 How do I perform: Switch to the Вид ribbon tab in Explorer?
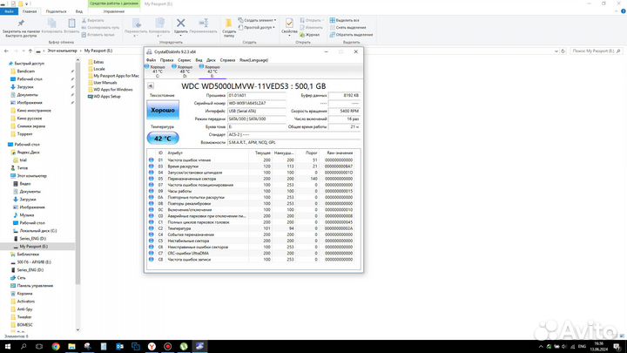pyautogui.click(x=78, y=11)
